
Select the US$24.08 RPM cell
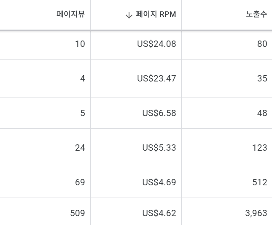pos(156,44)
